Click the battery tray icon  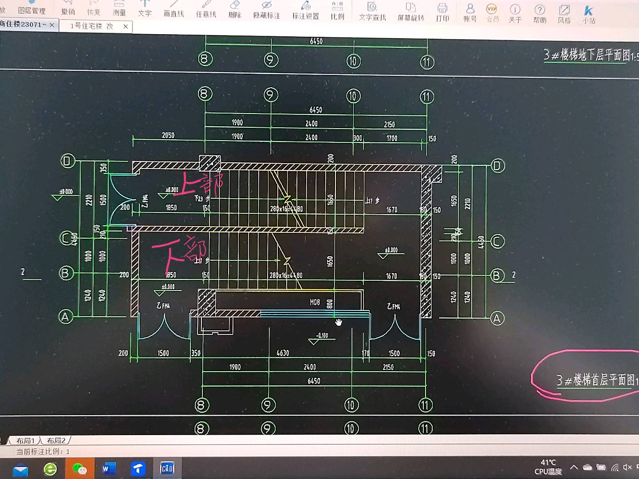[x=601, y=467]
